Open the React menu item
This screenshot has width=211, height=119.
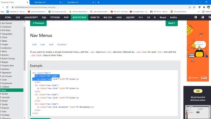click(163, 17)
